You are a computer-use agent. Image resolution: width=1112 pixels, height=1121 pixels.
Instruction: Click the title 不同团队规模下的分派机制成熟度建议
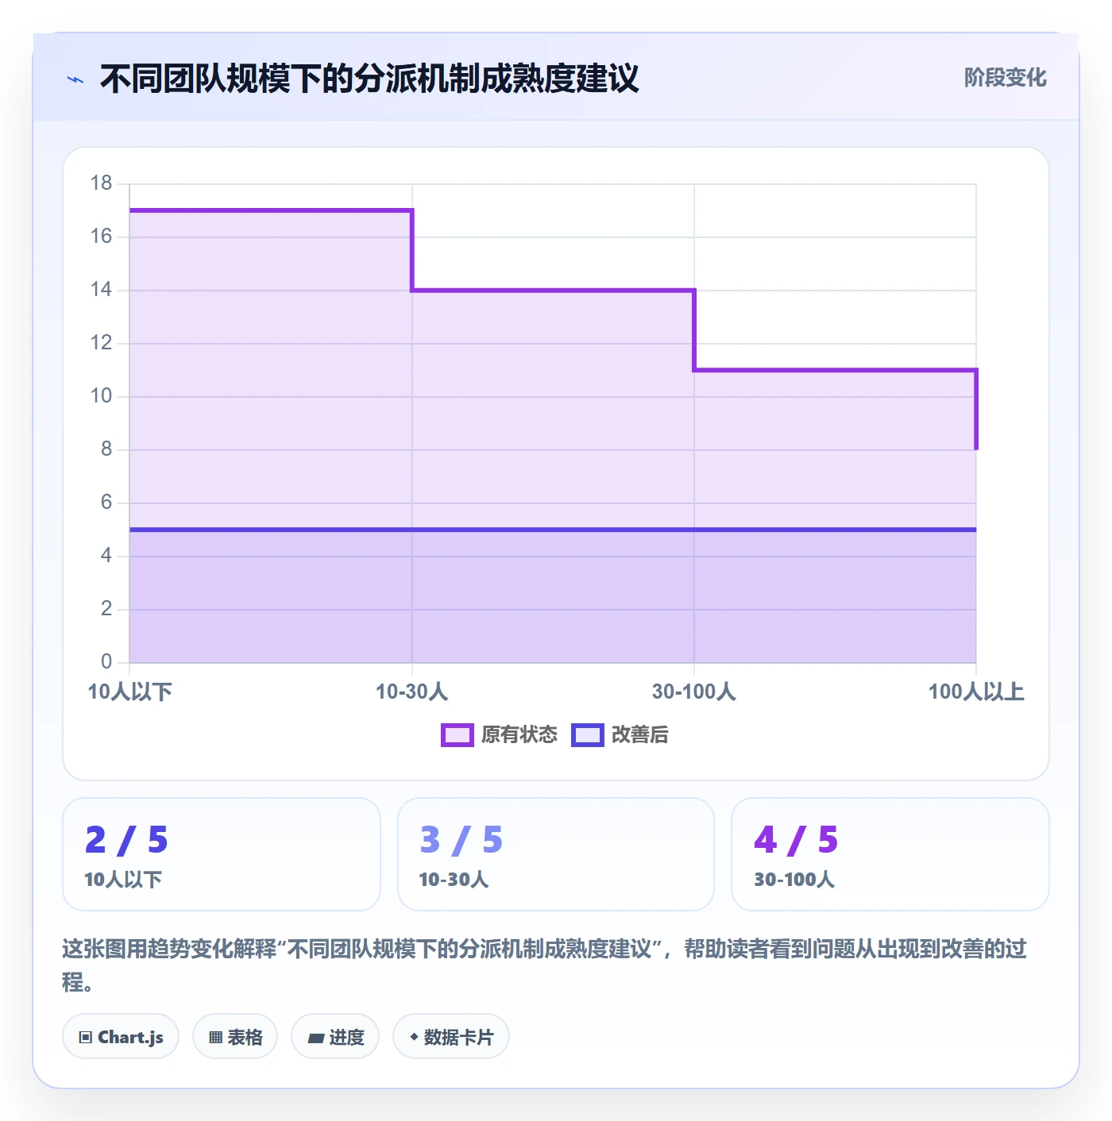pyautogui.click(x=369, y=79)
